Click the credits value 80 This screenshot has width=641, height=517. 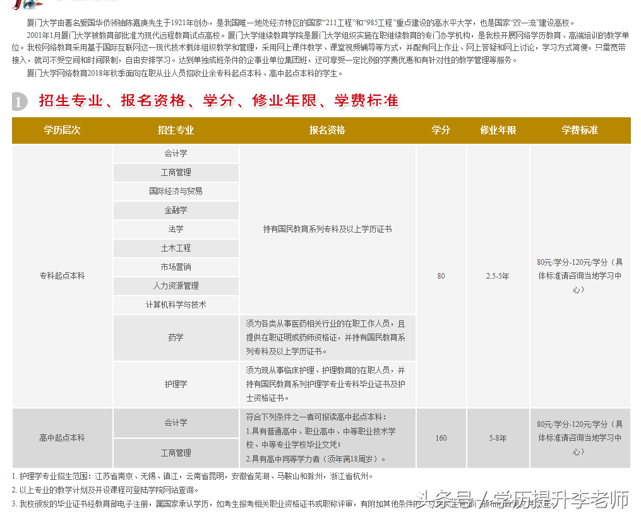point(441,276)
